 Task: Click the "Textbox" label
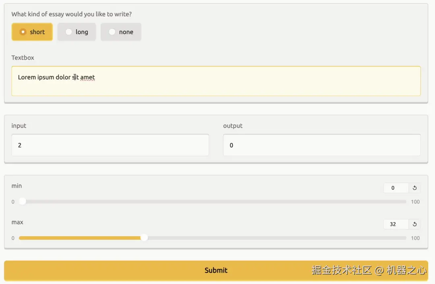[x=23, y=58]
